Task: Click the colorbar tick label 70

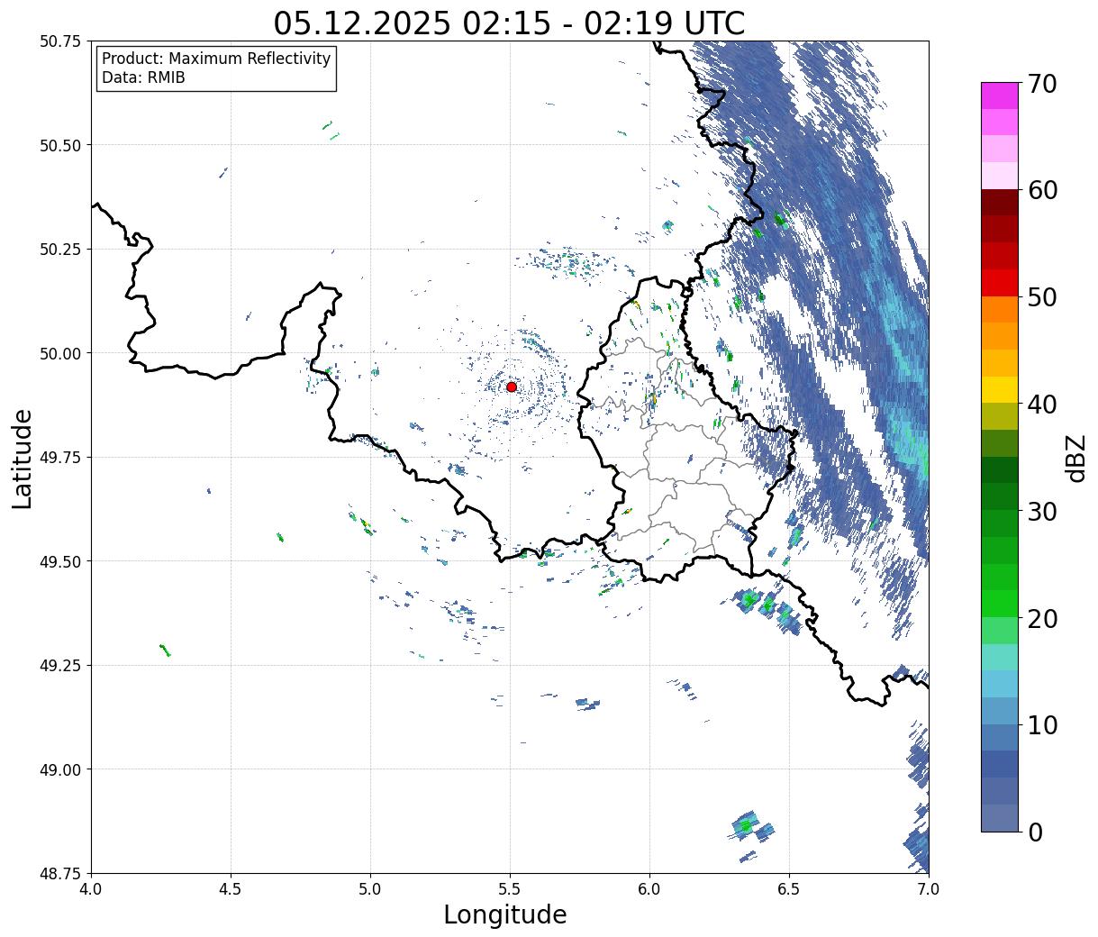Action: pos(1042,84)
